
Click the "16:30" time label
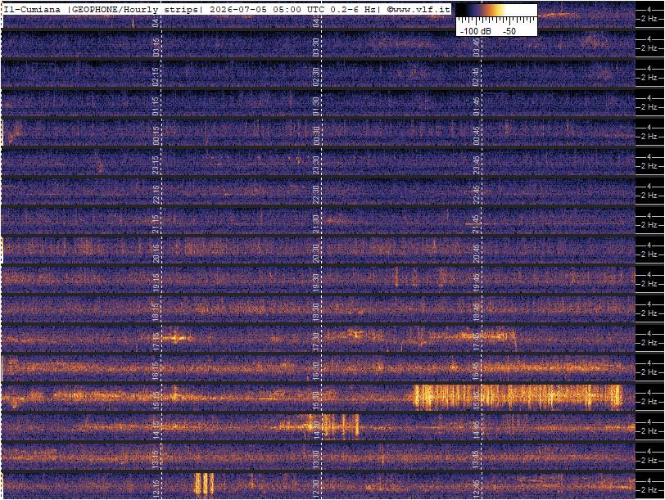tap(315, 372)
